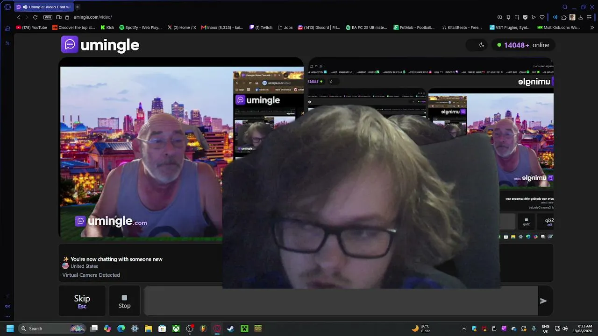Open the Spotify Web Player bookmark
Screen dimensions: 598x336
click(141, 28)
